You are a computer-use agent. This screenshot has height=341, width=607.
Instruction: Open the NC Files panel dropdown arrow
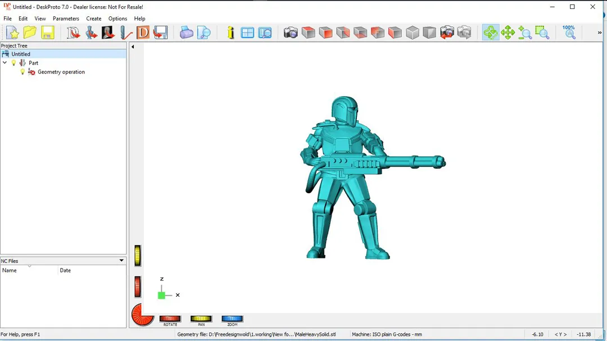[121, 261]
